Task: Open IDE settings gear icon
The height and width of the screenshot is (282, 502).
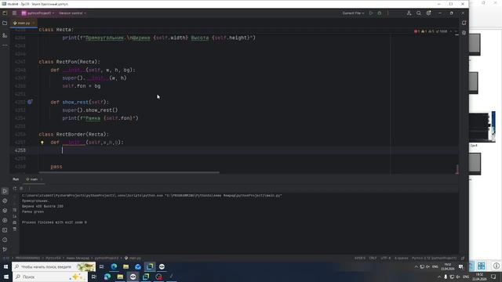Action: [x=428, y=13]
